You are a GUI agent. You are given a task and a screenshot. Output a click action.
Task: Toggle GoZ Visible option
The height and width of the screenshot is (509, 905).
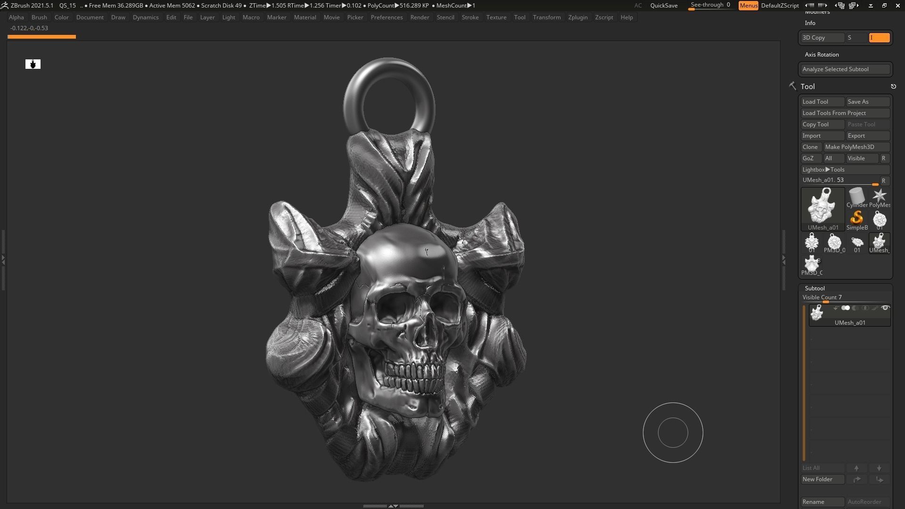point(862,158)
